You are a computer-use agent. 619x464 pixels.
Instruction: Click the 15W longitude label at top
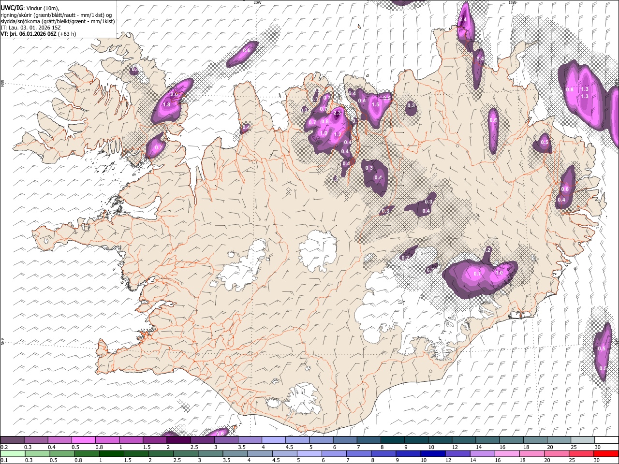click(x=512, y=2)
